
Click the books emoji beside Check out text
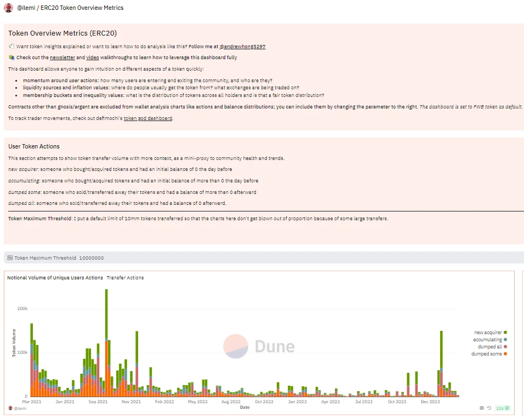(x=12, y=58)
